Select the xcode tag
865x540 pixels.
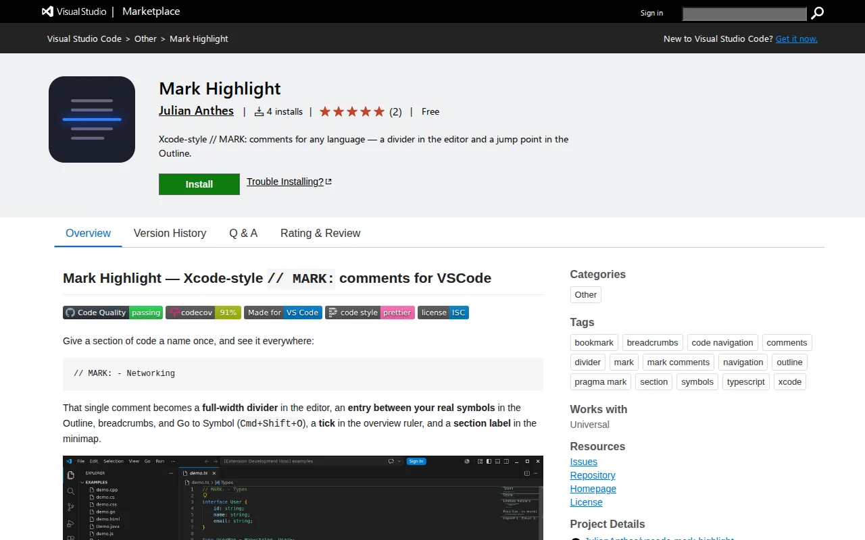click(x=790, y=381)
